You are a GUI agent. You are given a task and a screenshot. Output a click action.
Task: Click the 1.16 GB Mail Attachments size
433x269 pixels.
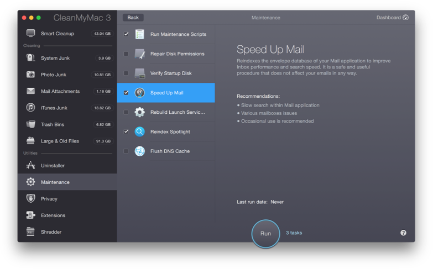pos(103,91)
